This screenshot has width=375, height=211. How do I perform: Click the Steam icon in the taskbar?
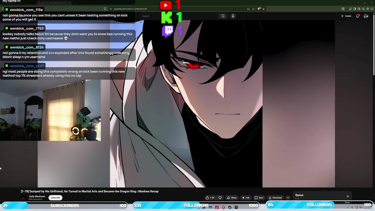click(230, 207)
